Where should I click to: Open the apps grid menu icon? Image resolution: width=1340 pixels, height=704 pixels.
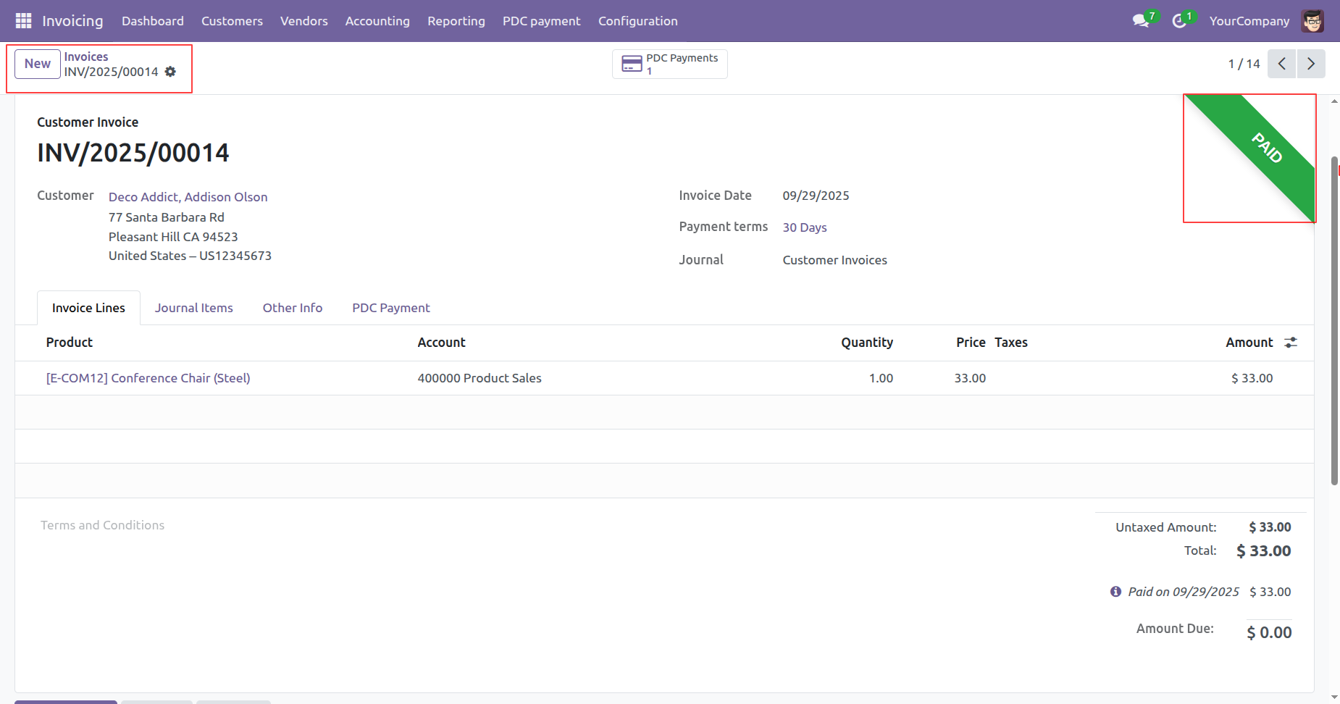click(23, 21)
